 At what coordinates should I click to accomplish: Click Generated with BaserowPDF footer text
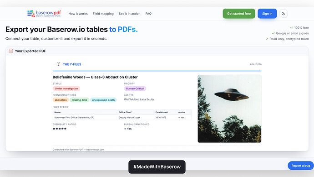78,150
